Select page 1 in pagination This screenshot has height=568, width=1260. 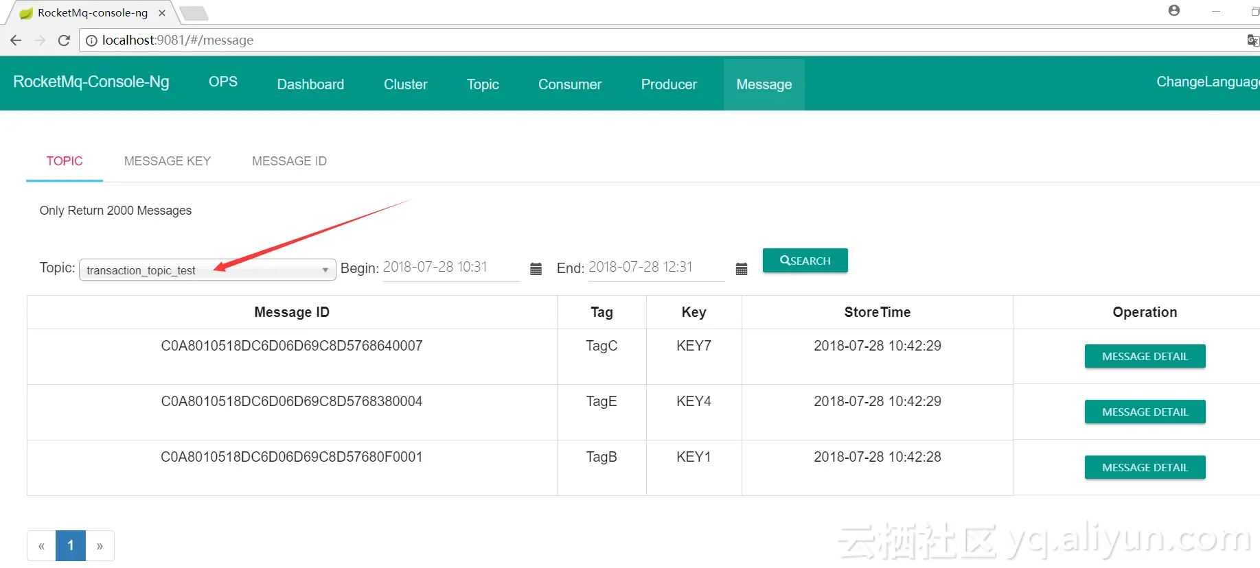click(71, 546)
